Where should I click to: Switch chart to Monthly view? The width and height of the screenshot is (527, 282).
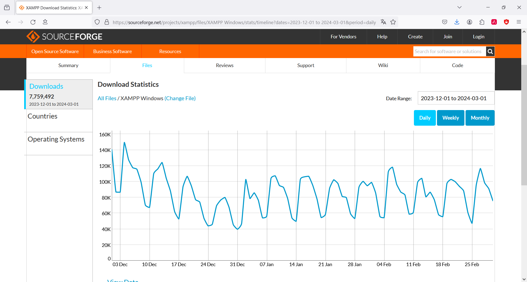tap(480, 118)
